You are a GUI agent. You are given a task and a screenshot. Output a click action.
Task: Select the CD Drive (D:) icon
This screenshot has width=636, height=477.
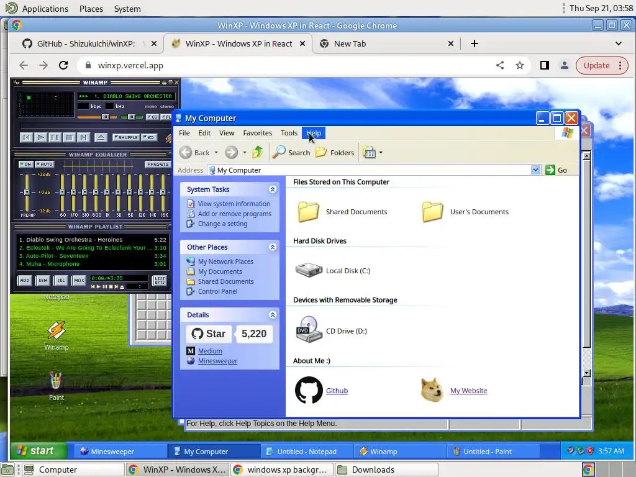[x=309, y=330]
